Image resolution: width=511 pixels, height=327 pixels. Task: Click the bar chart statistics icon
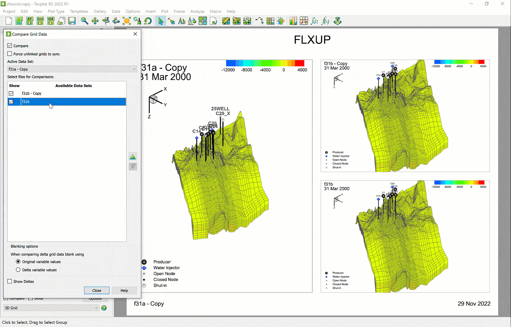click(x=293, y=21)
